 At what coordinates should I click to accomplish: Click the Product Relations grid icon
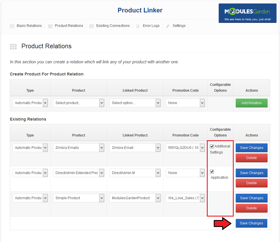[50, 26]
